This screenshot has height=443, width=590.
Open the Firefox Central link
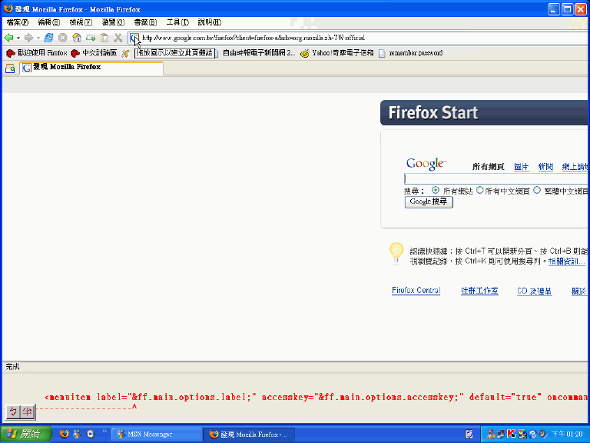pos(416,291)
